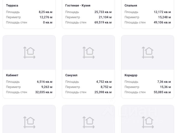
Task: Select the Терраса room title
Action: point(12,6)
